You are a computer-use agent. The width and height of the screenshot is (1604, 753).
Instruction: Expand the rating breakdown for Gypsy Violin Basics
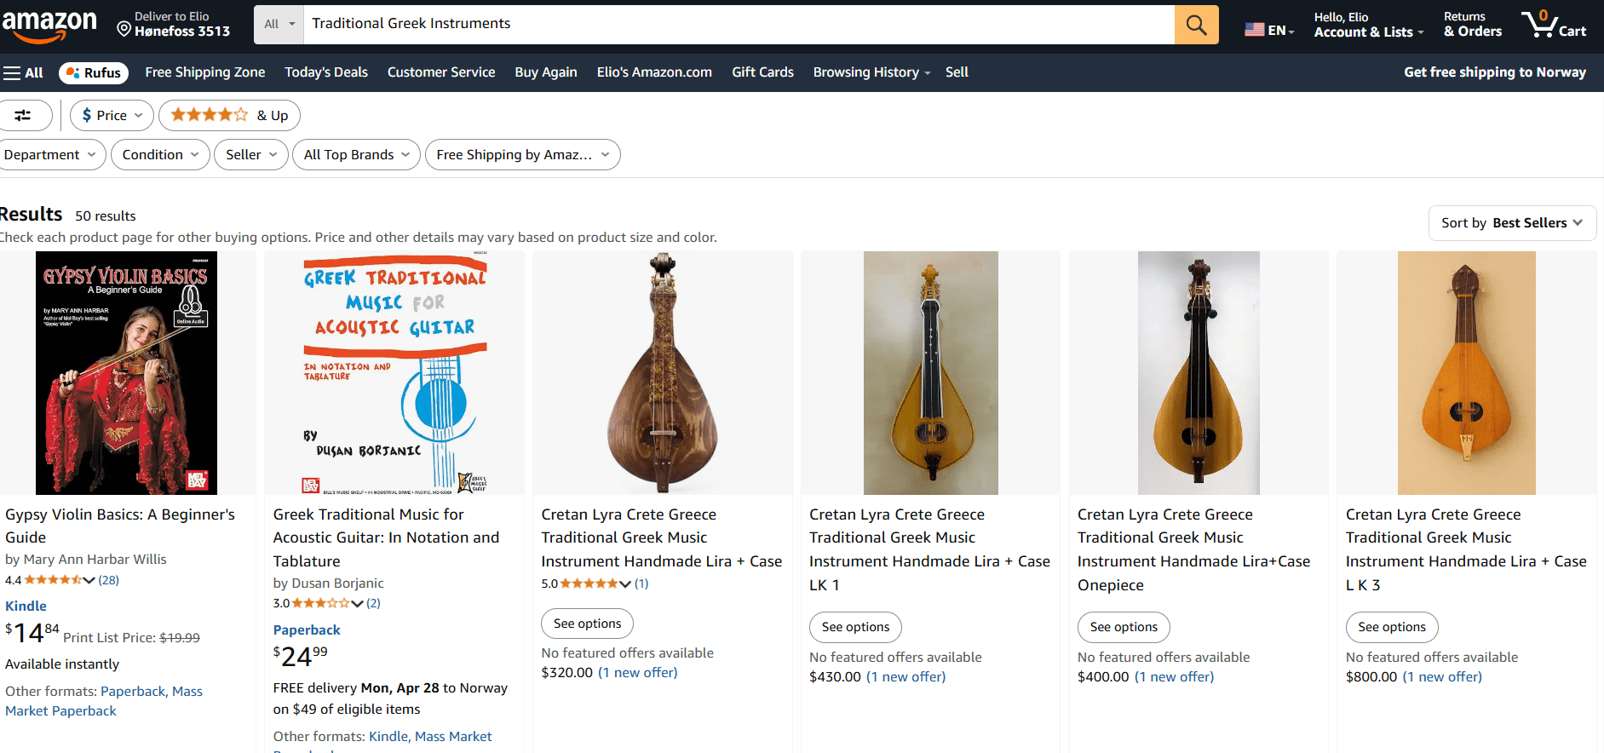pos(88,579)
